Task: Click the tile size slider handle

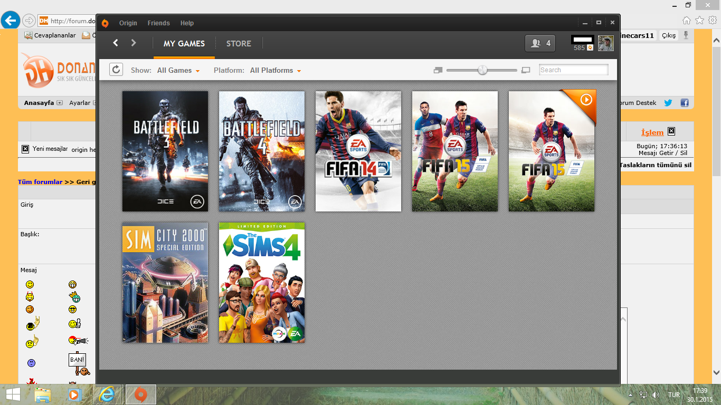Action: pyautogui.click(x=482, y=70)
